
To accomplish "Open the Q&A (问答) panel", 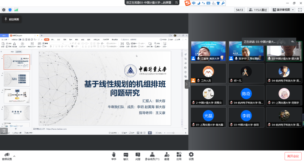I will point(138,156).
